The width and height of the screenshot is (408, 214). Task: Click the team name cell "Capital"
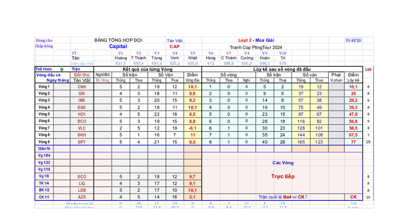click(118, 46)
